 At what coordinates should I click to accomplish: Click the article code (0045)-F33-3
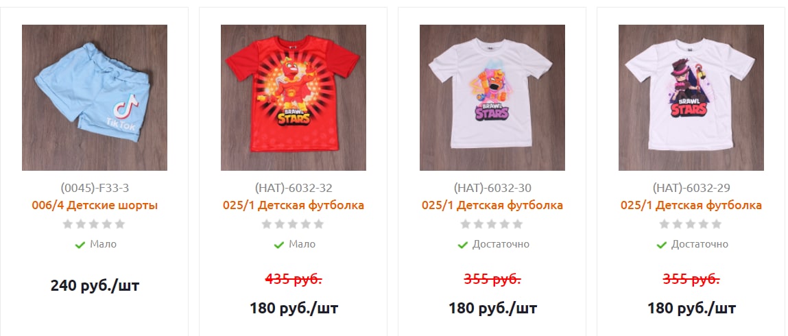pos(95,188)
